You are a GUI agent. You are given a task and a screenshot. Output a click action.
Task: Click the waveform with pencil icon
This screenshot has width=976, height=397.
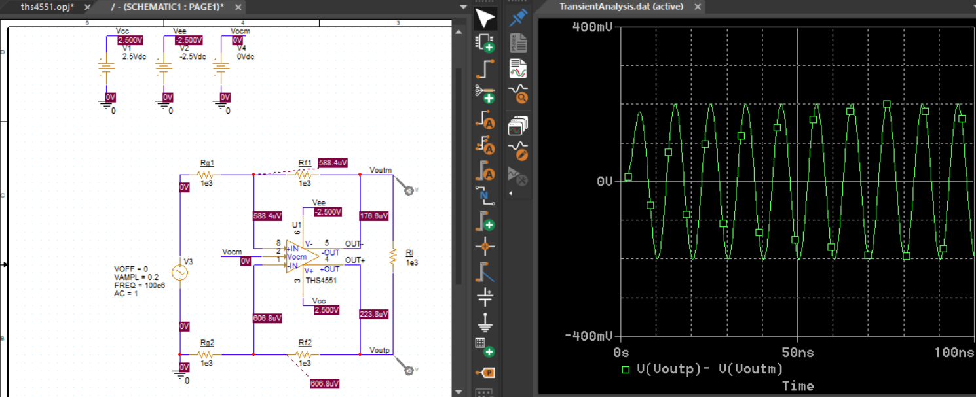[518, 150]
